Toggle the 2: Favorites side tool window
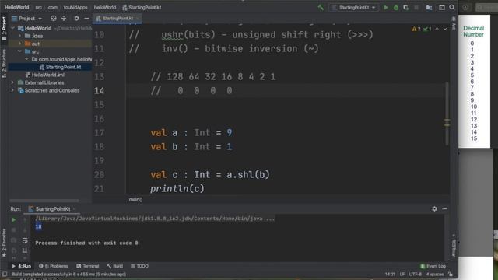498x280 pixels. (x=4, y=243)
